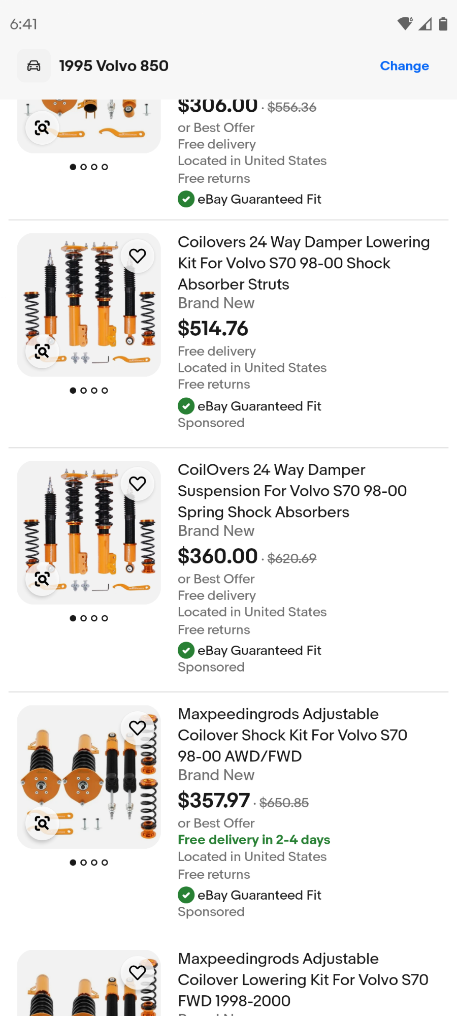Find similar items for the $514.76 coilovers
Screen dimensions: 457x1016
click(x=42, y=351)
